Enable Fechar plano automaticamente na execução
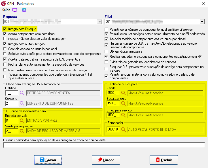The height and width of the screenshot is (168, 208). 5,64
